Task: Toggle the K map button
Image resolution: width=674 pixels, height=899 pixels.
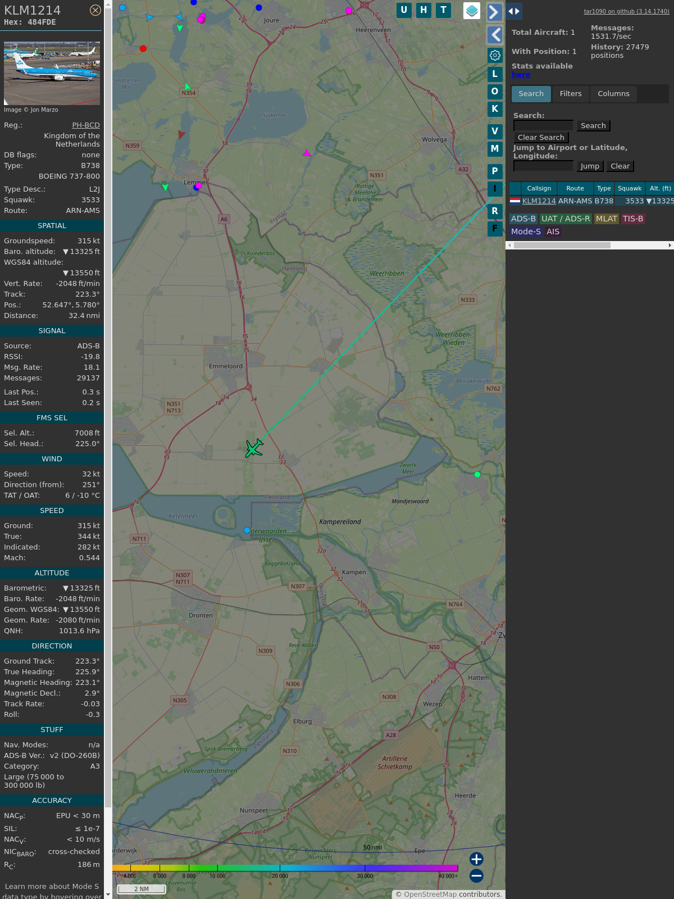Action: [495, 109]
